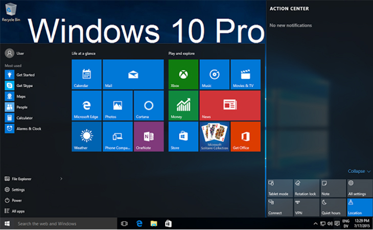Toggle Tablet mode quick action

pyautogui.click(x=280, y=188)
